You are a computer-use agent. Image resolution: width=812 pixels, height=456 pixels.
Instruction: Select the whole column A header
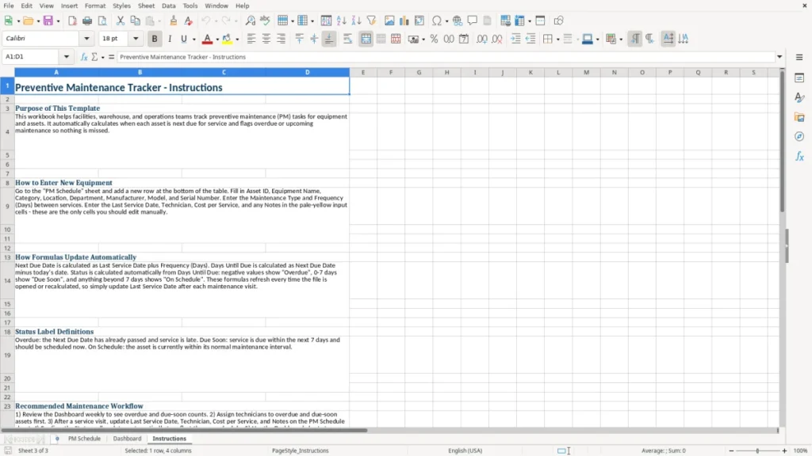(x=56, y=72)
